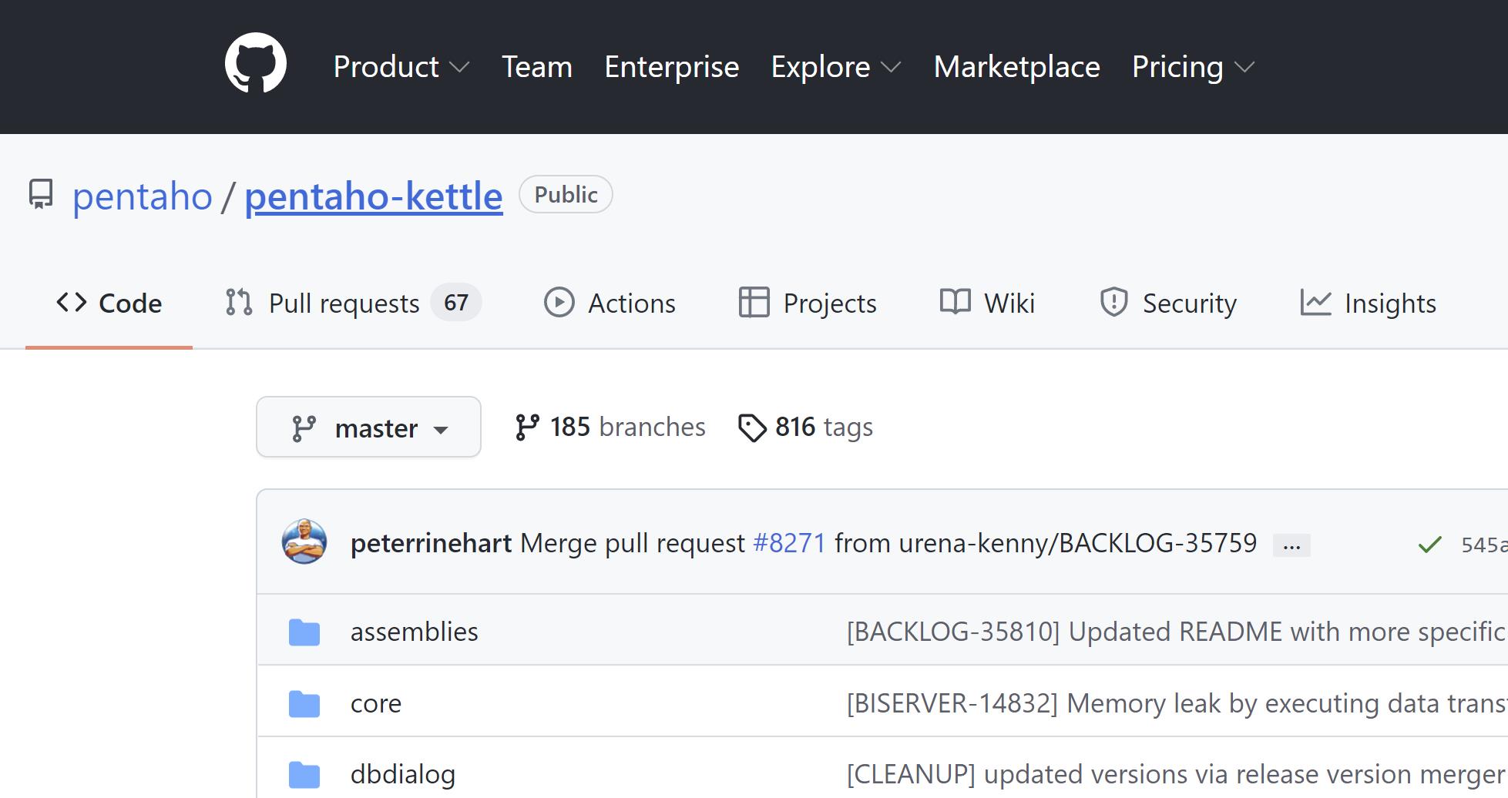Switch to the Wiki tab
1508x798 pixels.
tap(987, 303)
